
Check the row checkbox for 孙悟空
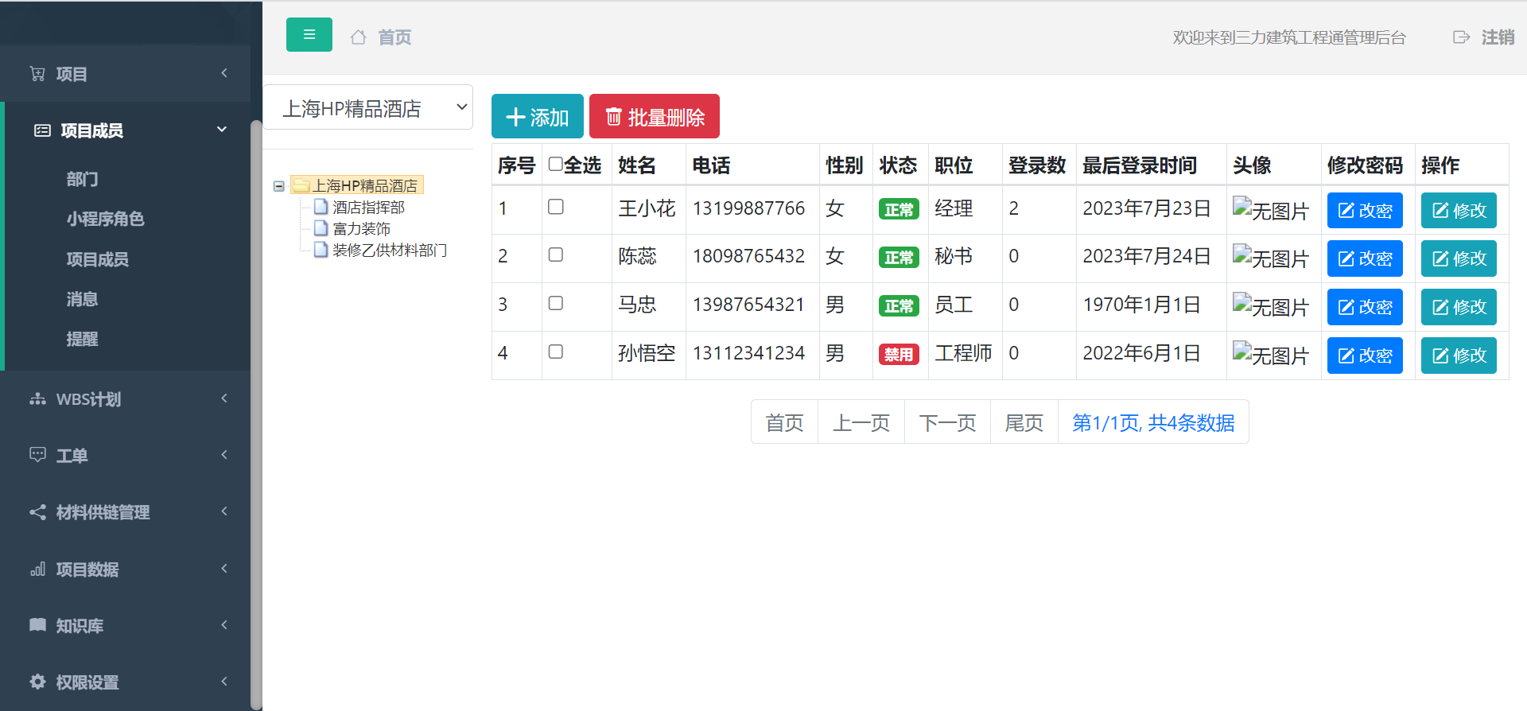(x=556, y=352)
